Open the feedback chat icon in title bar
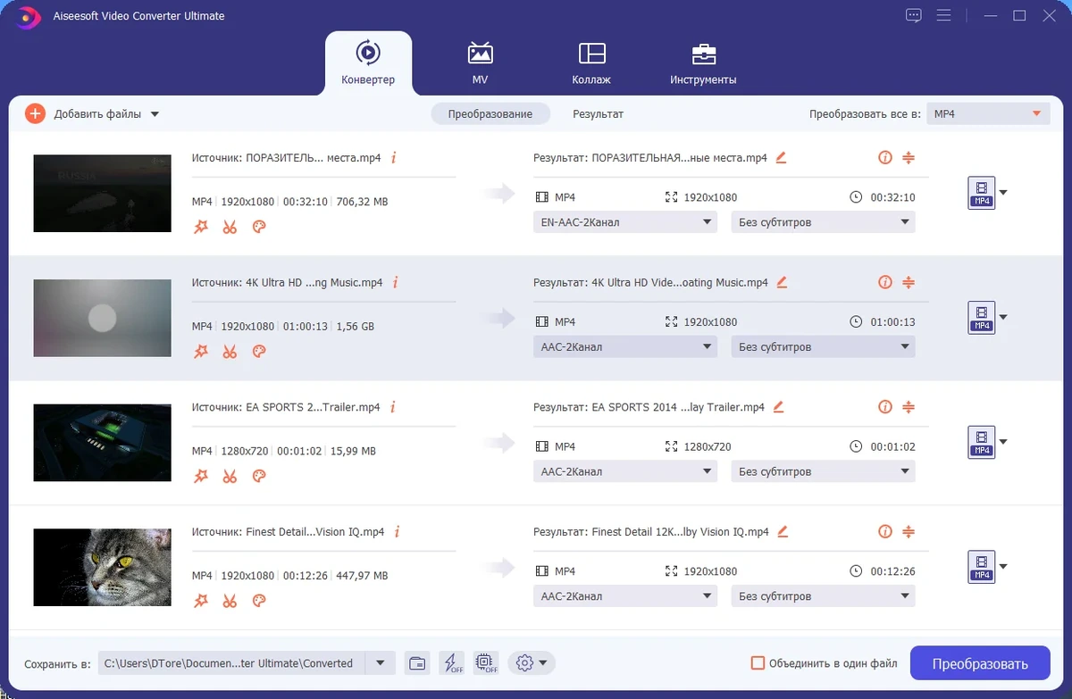Image resolution: width=1072 pixels, height=699 pixels. tap(913, 15)
